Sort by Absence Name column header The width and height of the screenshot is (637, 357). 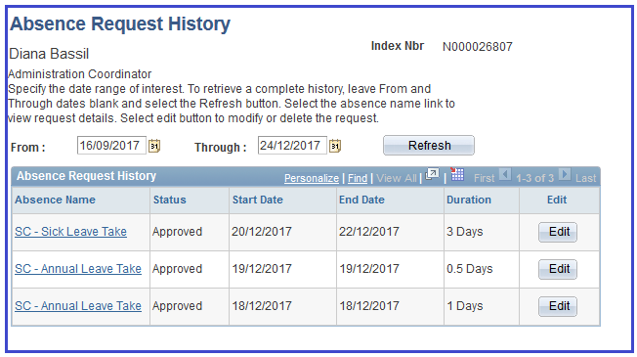click(x=56, y=200)
